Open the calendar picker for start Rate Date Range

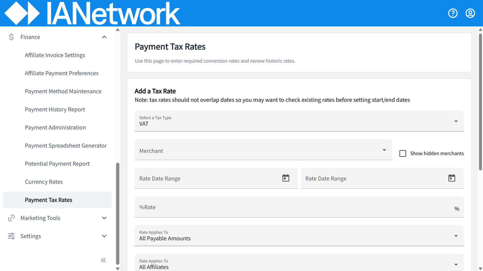pyautogui.click(x=285, y=178)
